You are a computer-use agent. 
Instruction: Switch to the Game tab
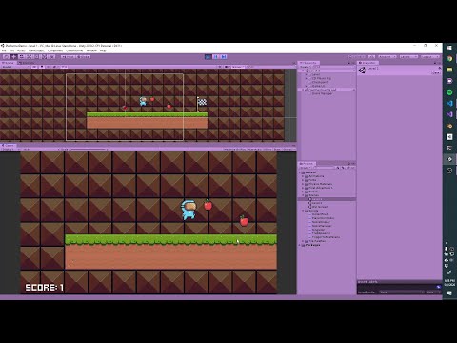tap(9, 145)
